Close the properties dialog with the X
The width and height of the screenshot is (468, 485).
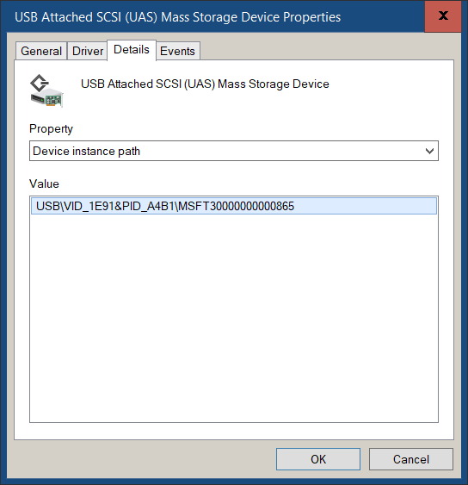443,16
